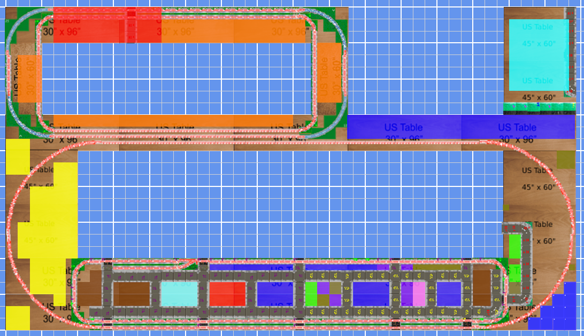The image size is (584, 336).
Task: Select the red city block between the roads
Action: click(x=227, y=294)
